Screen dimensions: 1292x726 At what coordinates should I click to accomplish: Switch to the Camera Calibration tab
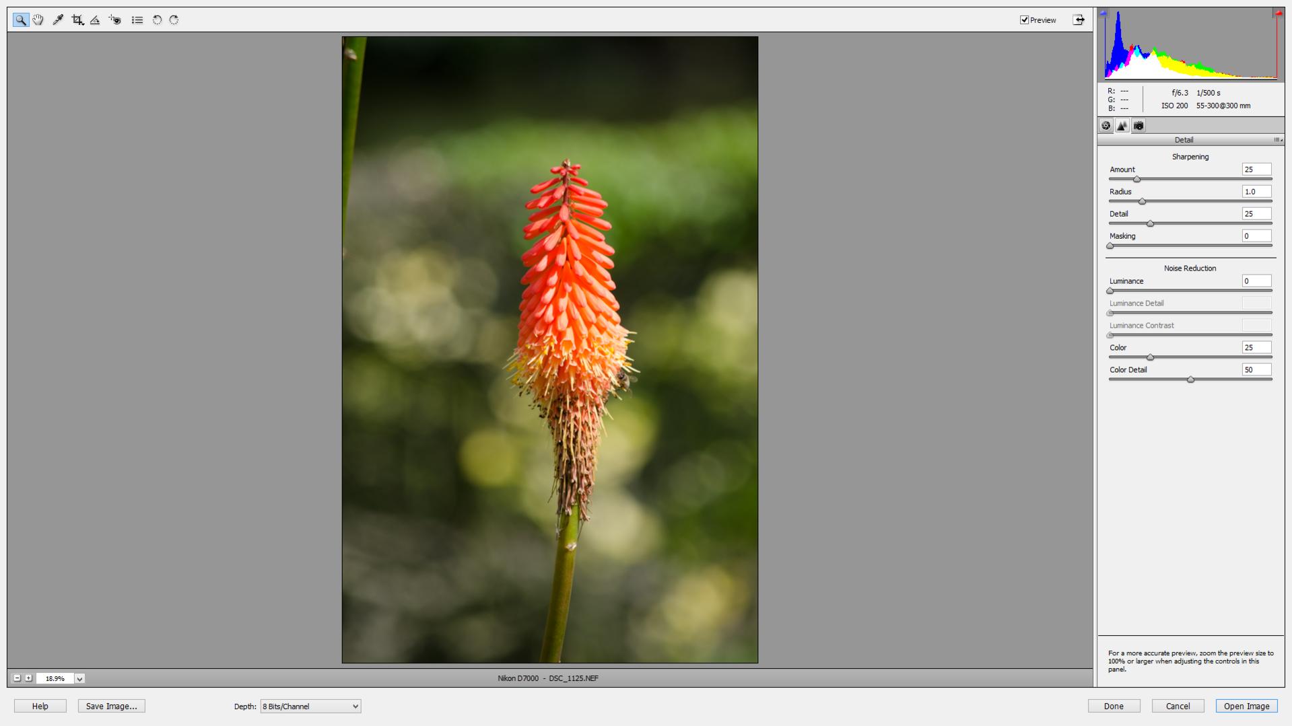click(1138, 126)
